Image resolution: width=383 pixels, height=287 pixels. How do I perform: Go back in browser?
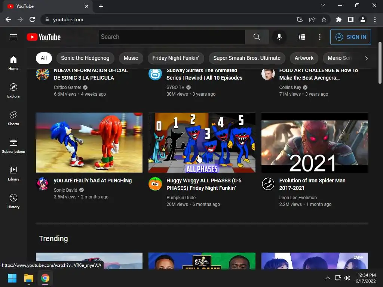[x=8, y=19]
